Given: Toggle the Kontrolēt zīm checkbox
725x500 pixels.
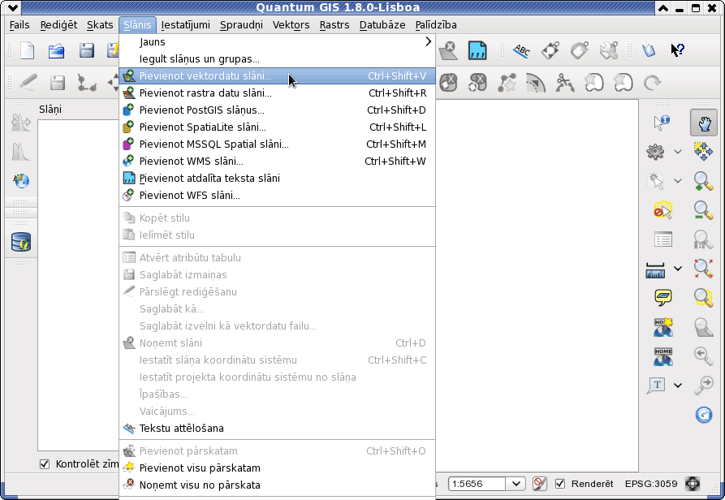Looking at the screenshot, I should 45,464.
